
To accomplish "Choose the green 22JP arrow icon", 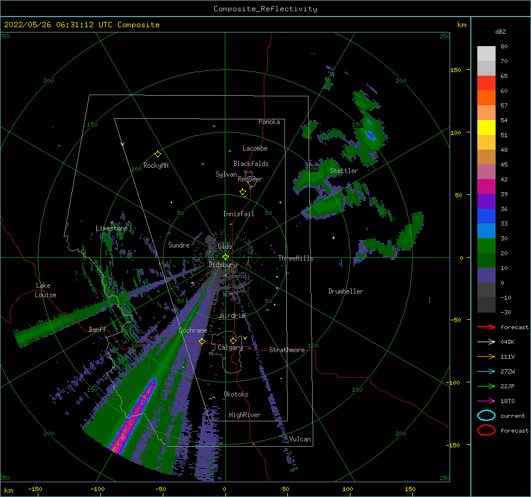I will click(486, 386).
